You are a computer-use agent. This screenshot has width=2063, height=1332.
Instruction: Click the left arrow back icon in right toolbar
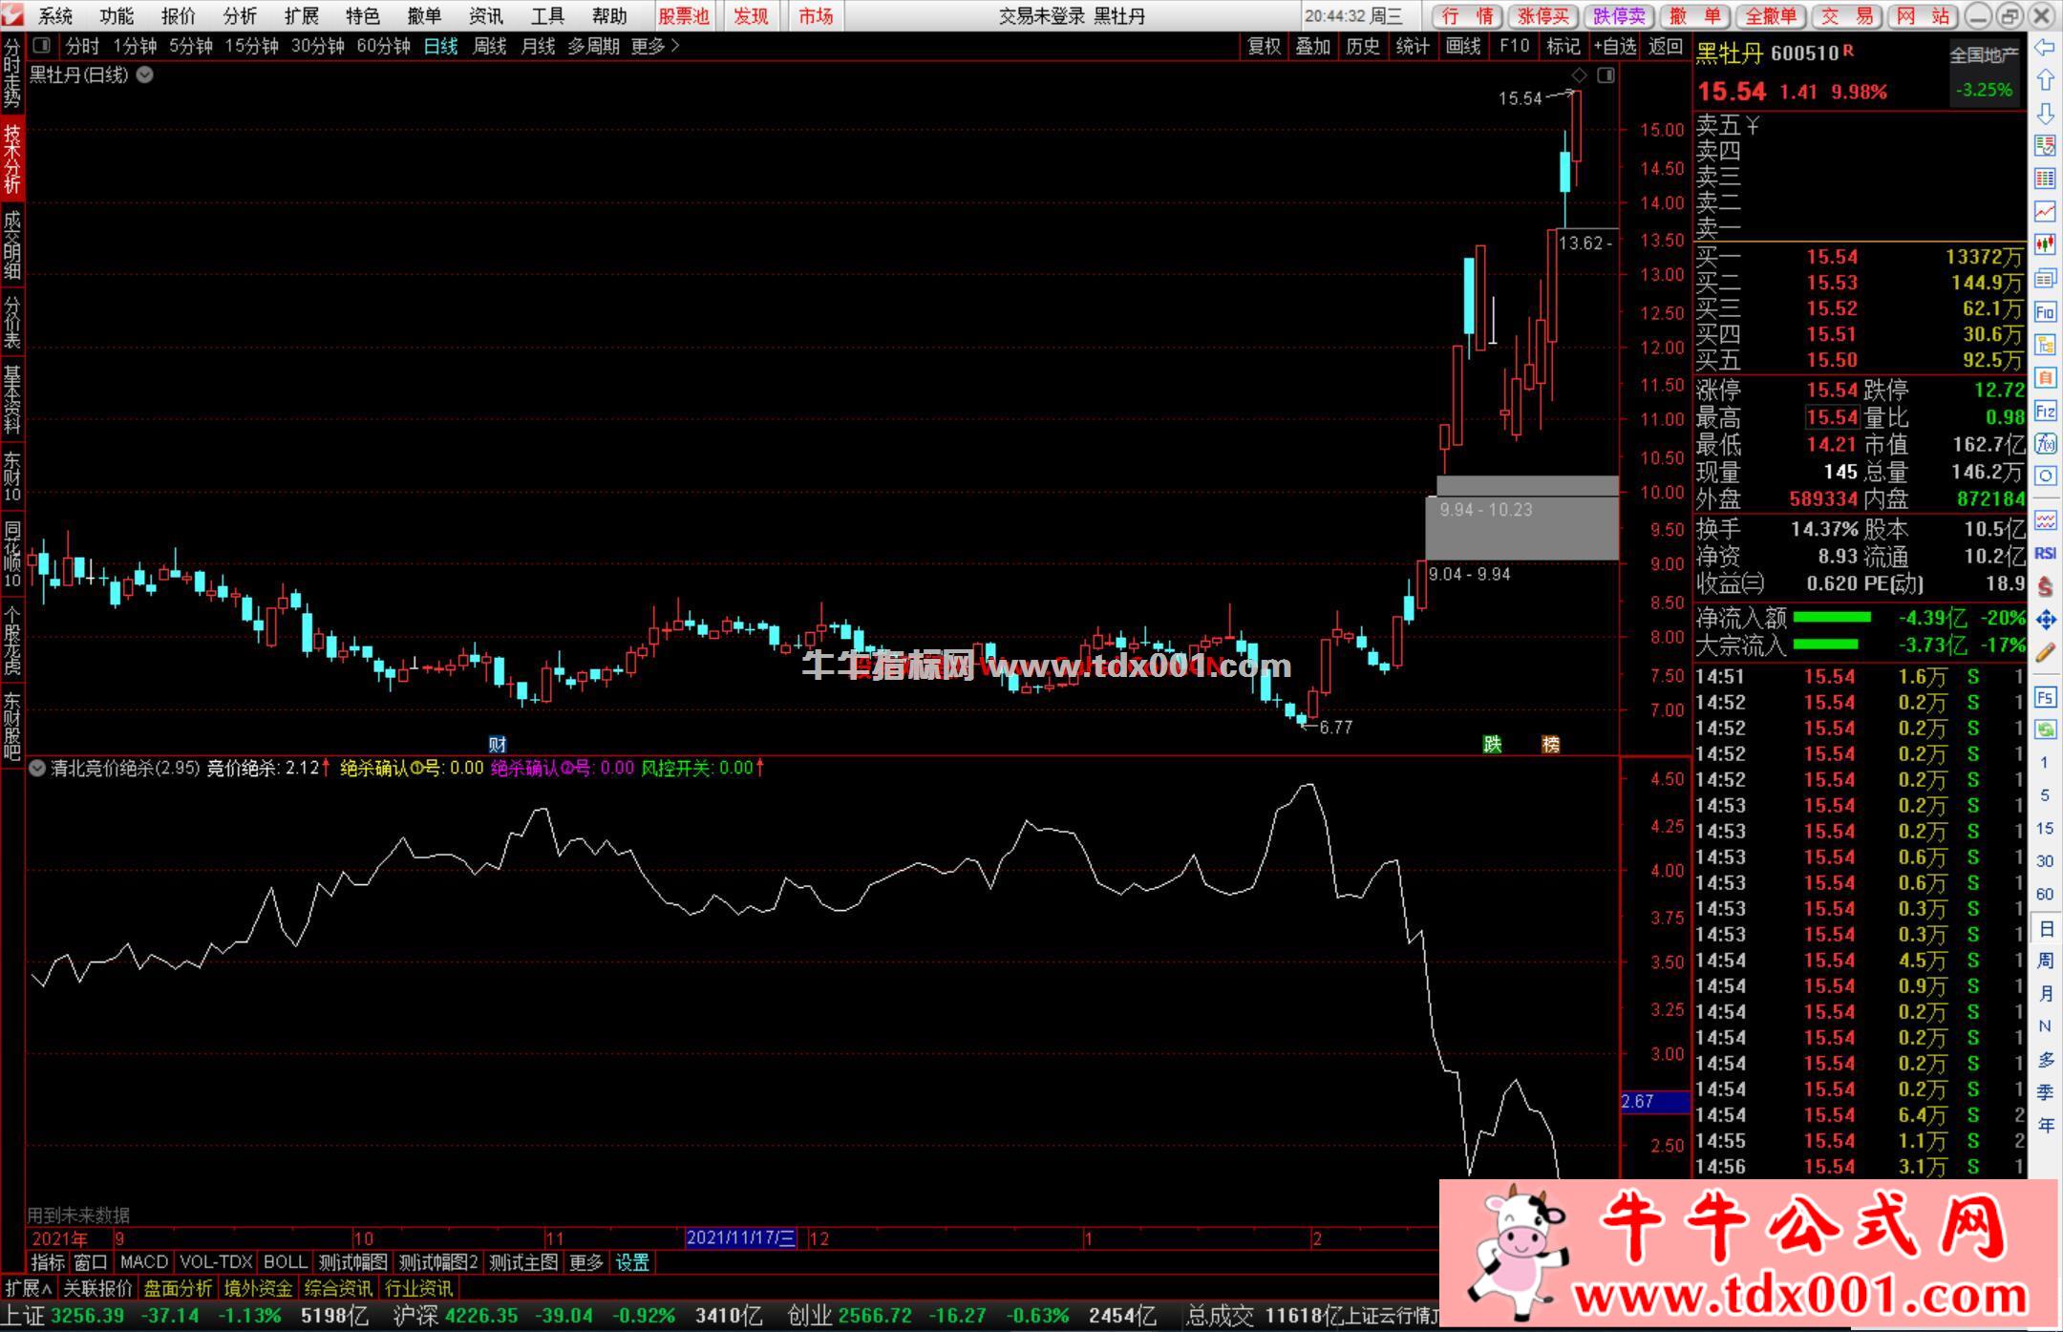[x=2045, y=48]
